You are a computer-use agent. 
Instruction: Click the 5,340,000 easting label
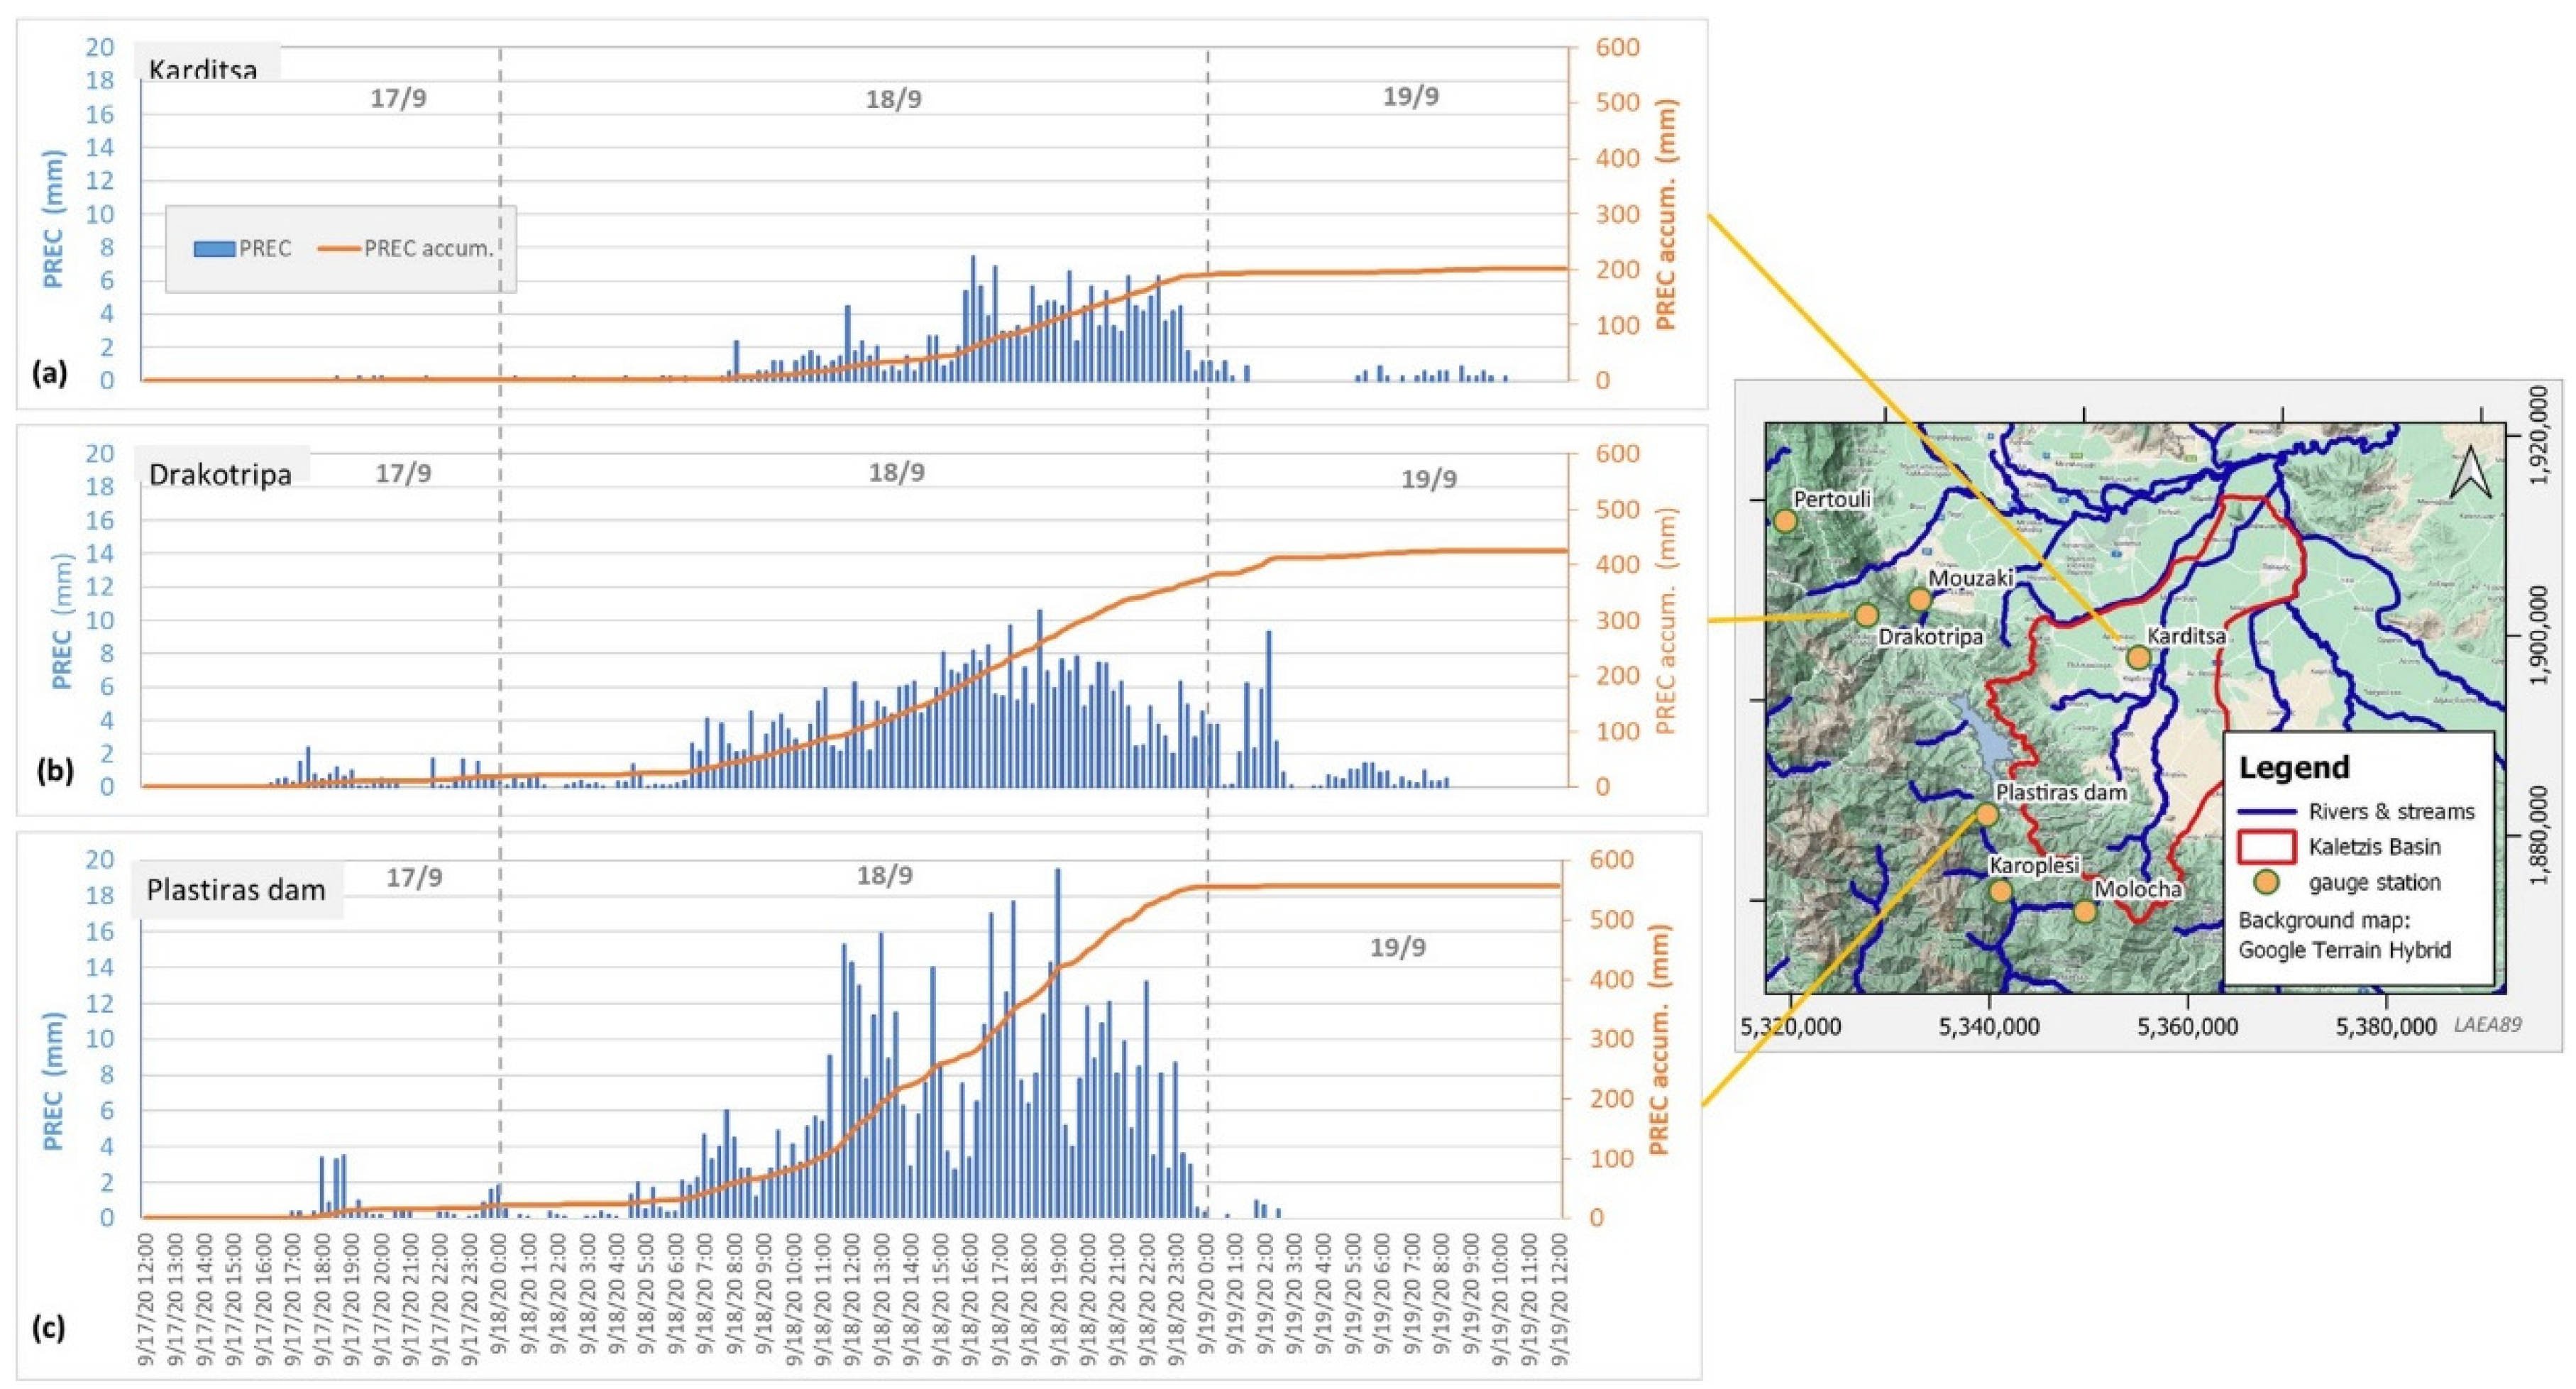[1989, 1026]
